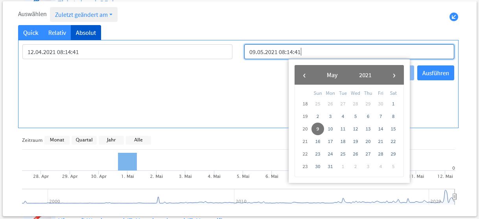Set time range to Jahr
Viewport: 479px width, 219px height.
coord(111,140)
